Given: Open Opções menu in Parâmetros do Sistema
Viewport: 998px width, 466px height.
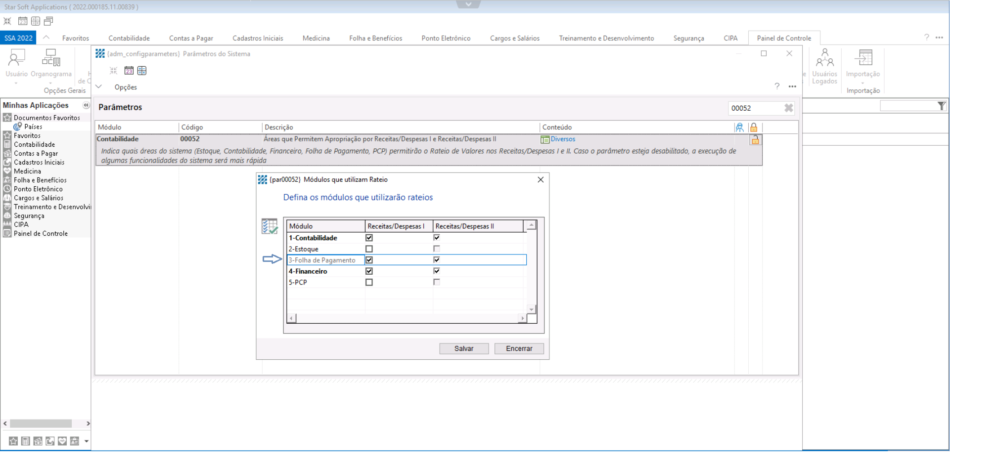Looking at the screenshot, I should [x=126, y=87].
